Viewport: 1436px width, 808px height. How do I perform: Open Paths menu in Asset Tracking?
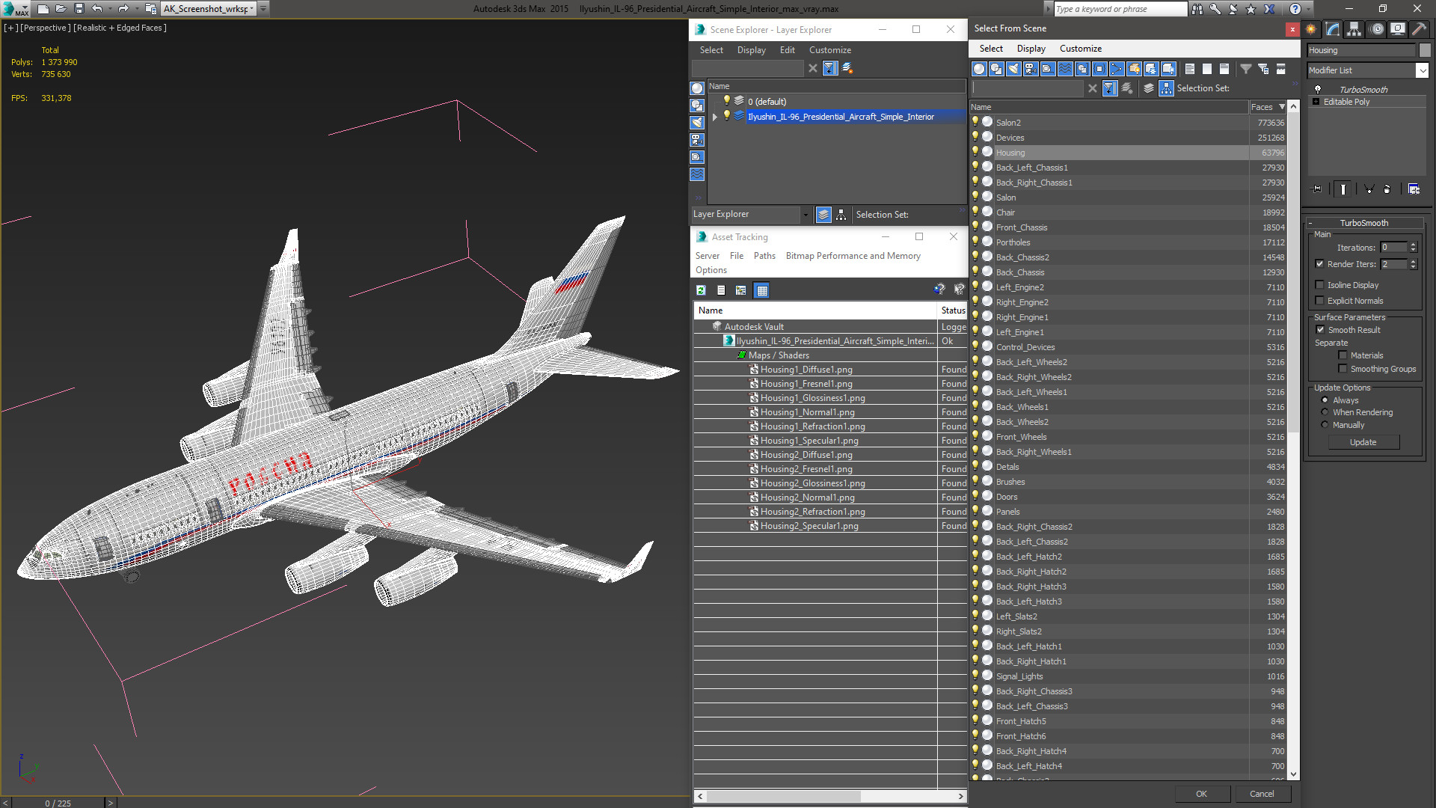click(764, 256)
